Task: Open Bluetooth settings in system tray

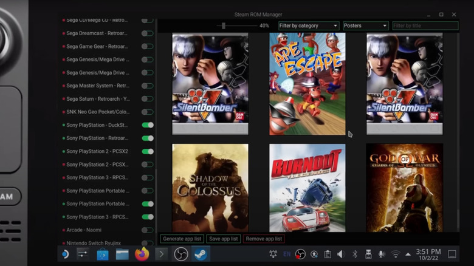Action: [x=354, y=254]
